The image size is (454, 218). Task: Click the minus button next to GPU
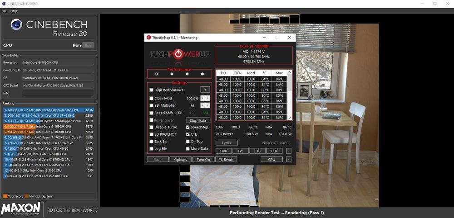(288, 159)
